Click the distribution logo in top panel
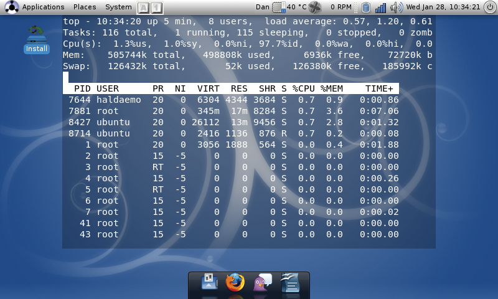The height and width of the screenshot is (299, 498). coord(11,7)
